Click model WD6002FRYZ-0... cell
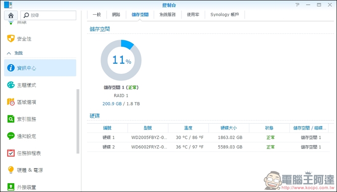This screenshot has height=192, width=337. (x=149, y=147)
